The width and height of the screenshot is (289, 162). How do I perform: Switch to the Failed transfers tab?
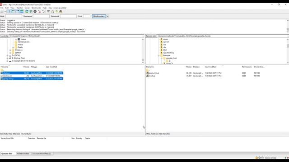pos(23,153)
